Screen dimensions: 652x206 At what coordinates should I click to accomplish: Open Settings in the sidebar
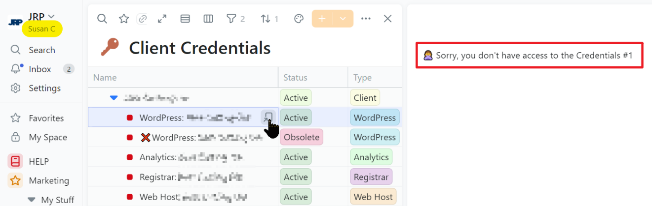point(44,88)
